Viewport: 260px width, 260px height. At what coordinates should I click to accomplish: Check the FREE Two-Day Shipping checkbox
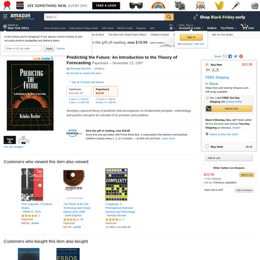[207, 98]
